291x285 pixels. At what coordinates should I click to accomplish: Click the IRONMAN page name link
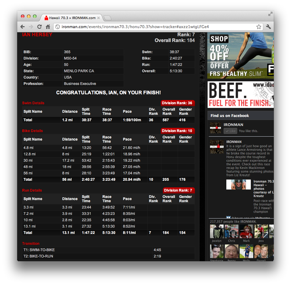point(233,125)
